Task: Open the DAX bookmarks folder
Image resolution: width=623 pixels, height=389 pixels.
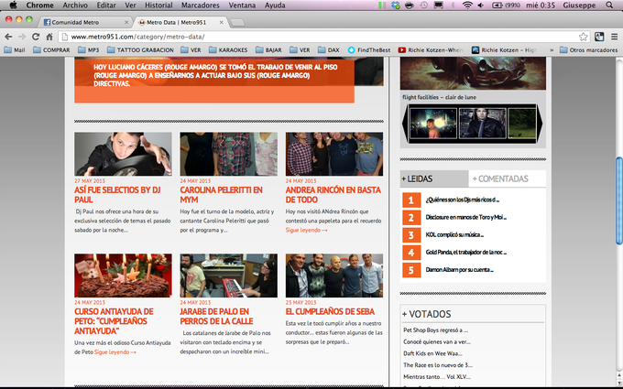Action: 329,50
